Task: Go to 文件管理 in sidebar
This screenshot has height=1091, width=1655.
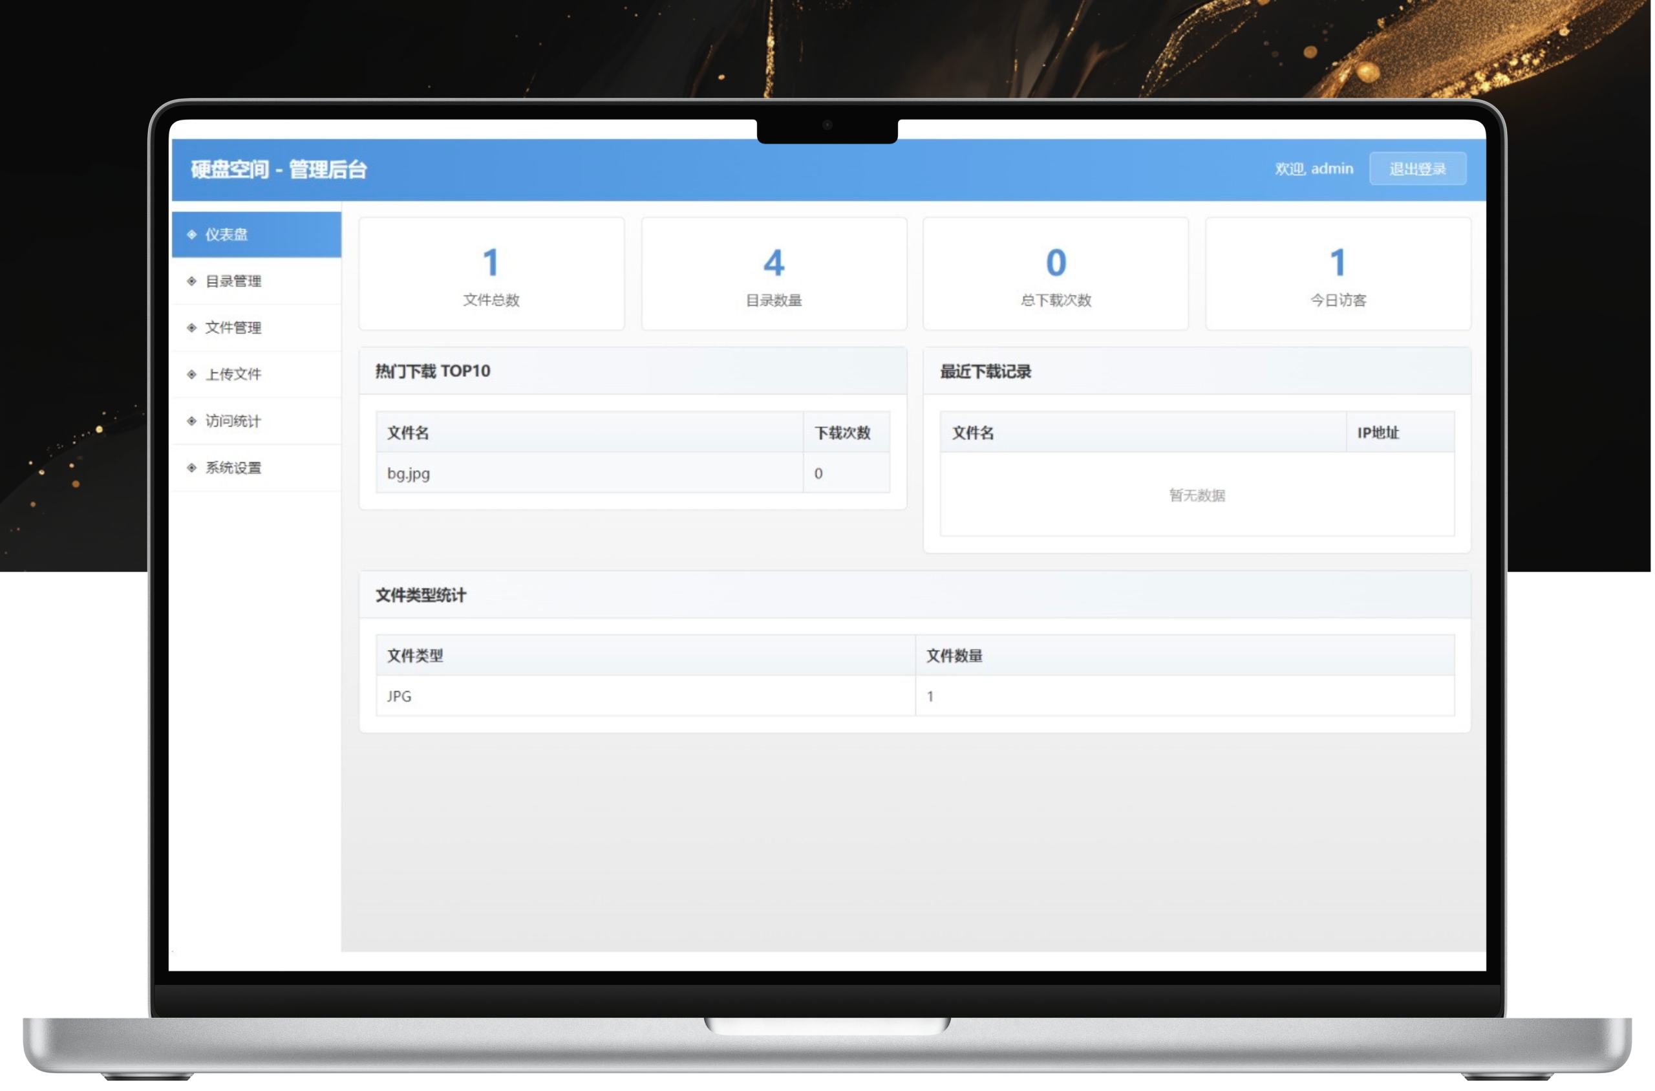Action: tap(233, 328)
